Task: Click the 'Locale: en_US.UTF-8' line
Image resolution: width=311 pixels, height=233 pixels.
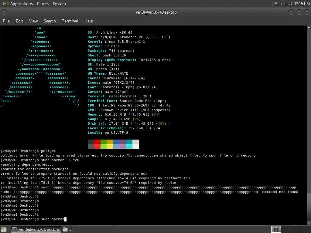Action: tap(108, 133)
